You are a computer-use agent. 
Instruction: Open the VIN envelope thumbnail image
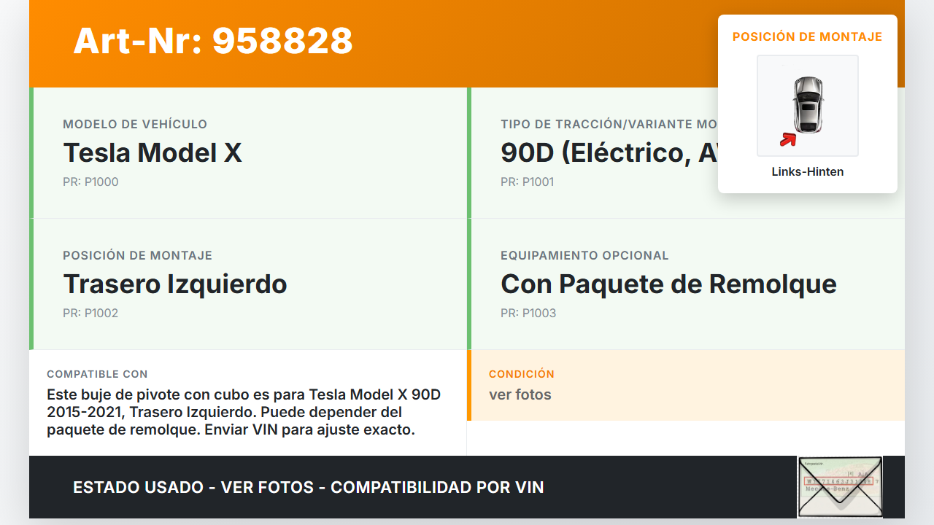point(840,486)
